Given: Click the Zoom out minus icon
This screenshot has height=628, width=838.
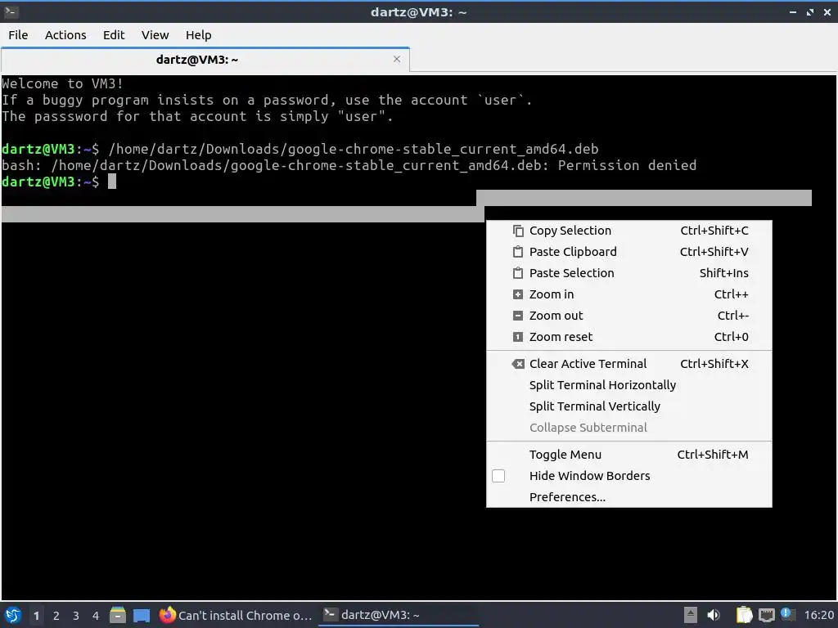Looking at the screenshot, I should click(x=518, y=316).
